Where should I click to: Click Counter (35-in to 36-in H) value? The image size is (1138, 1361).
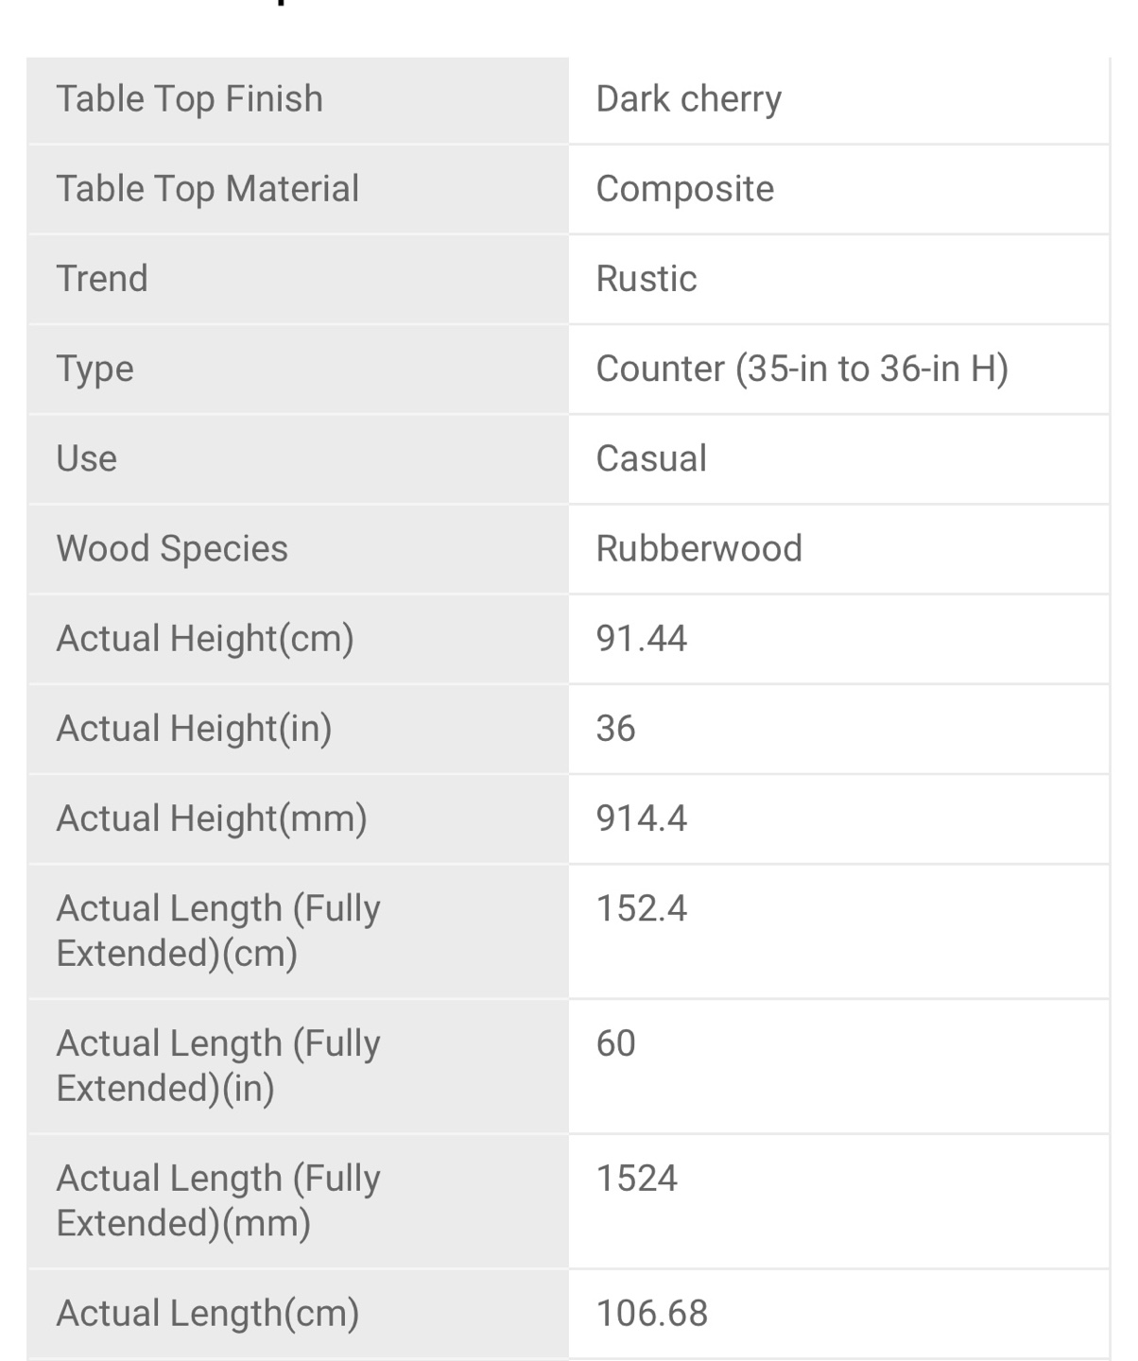pos(802,369)
